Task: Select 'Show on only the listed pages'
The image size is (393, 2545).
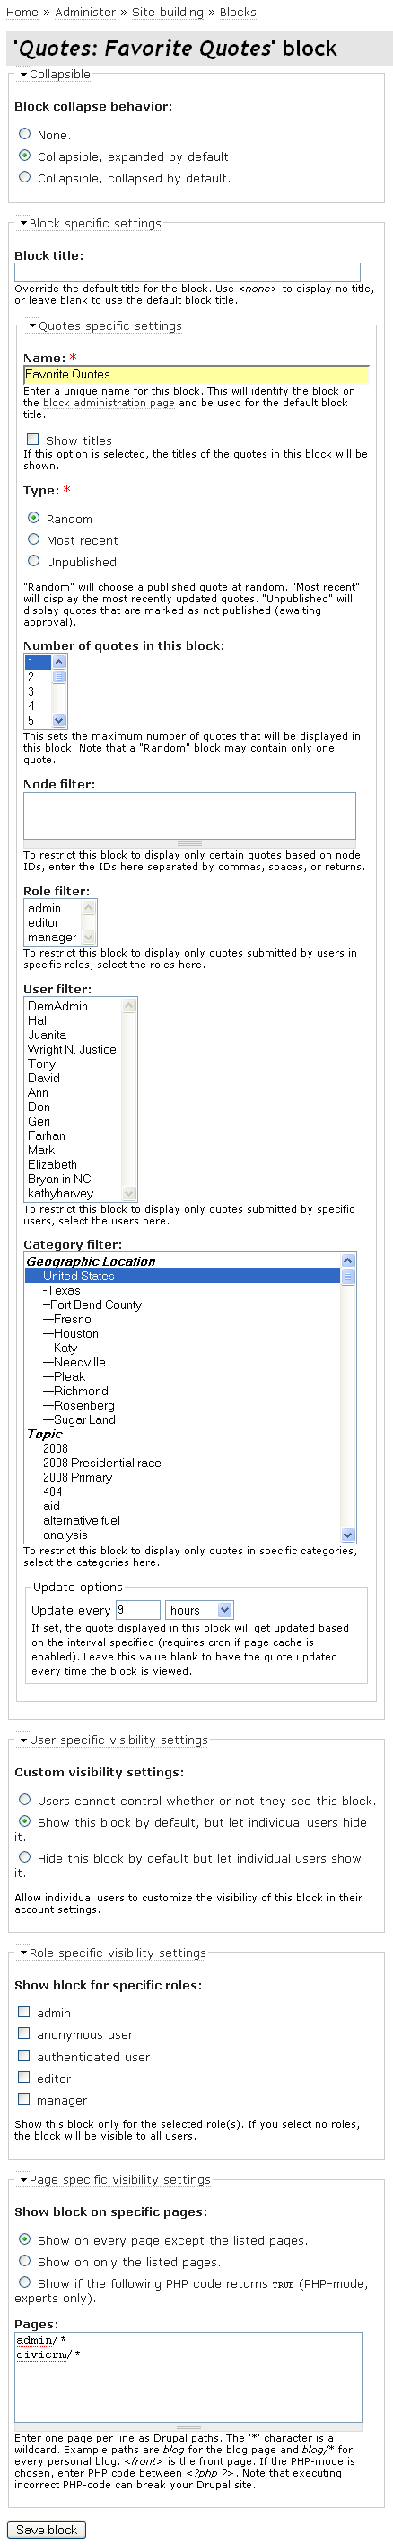Action: pyautogui.click(x=24, y=2262)
